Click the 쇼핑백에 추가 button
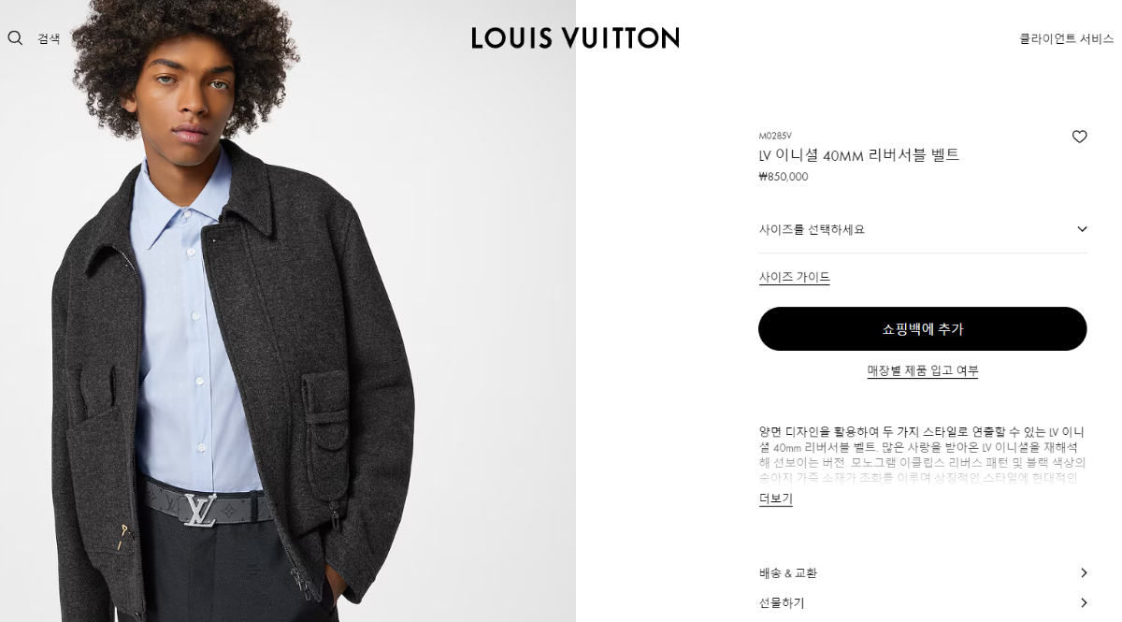Viewport: 1122px width, 622px height. (923, 329)
